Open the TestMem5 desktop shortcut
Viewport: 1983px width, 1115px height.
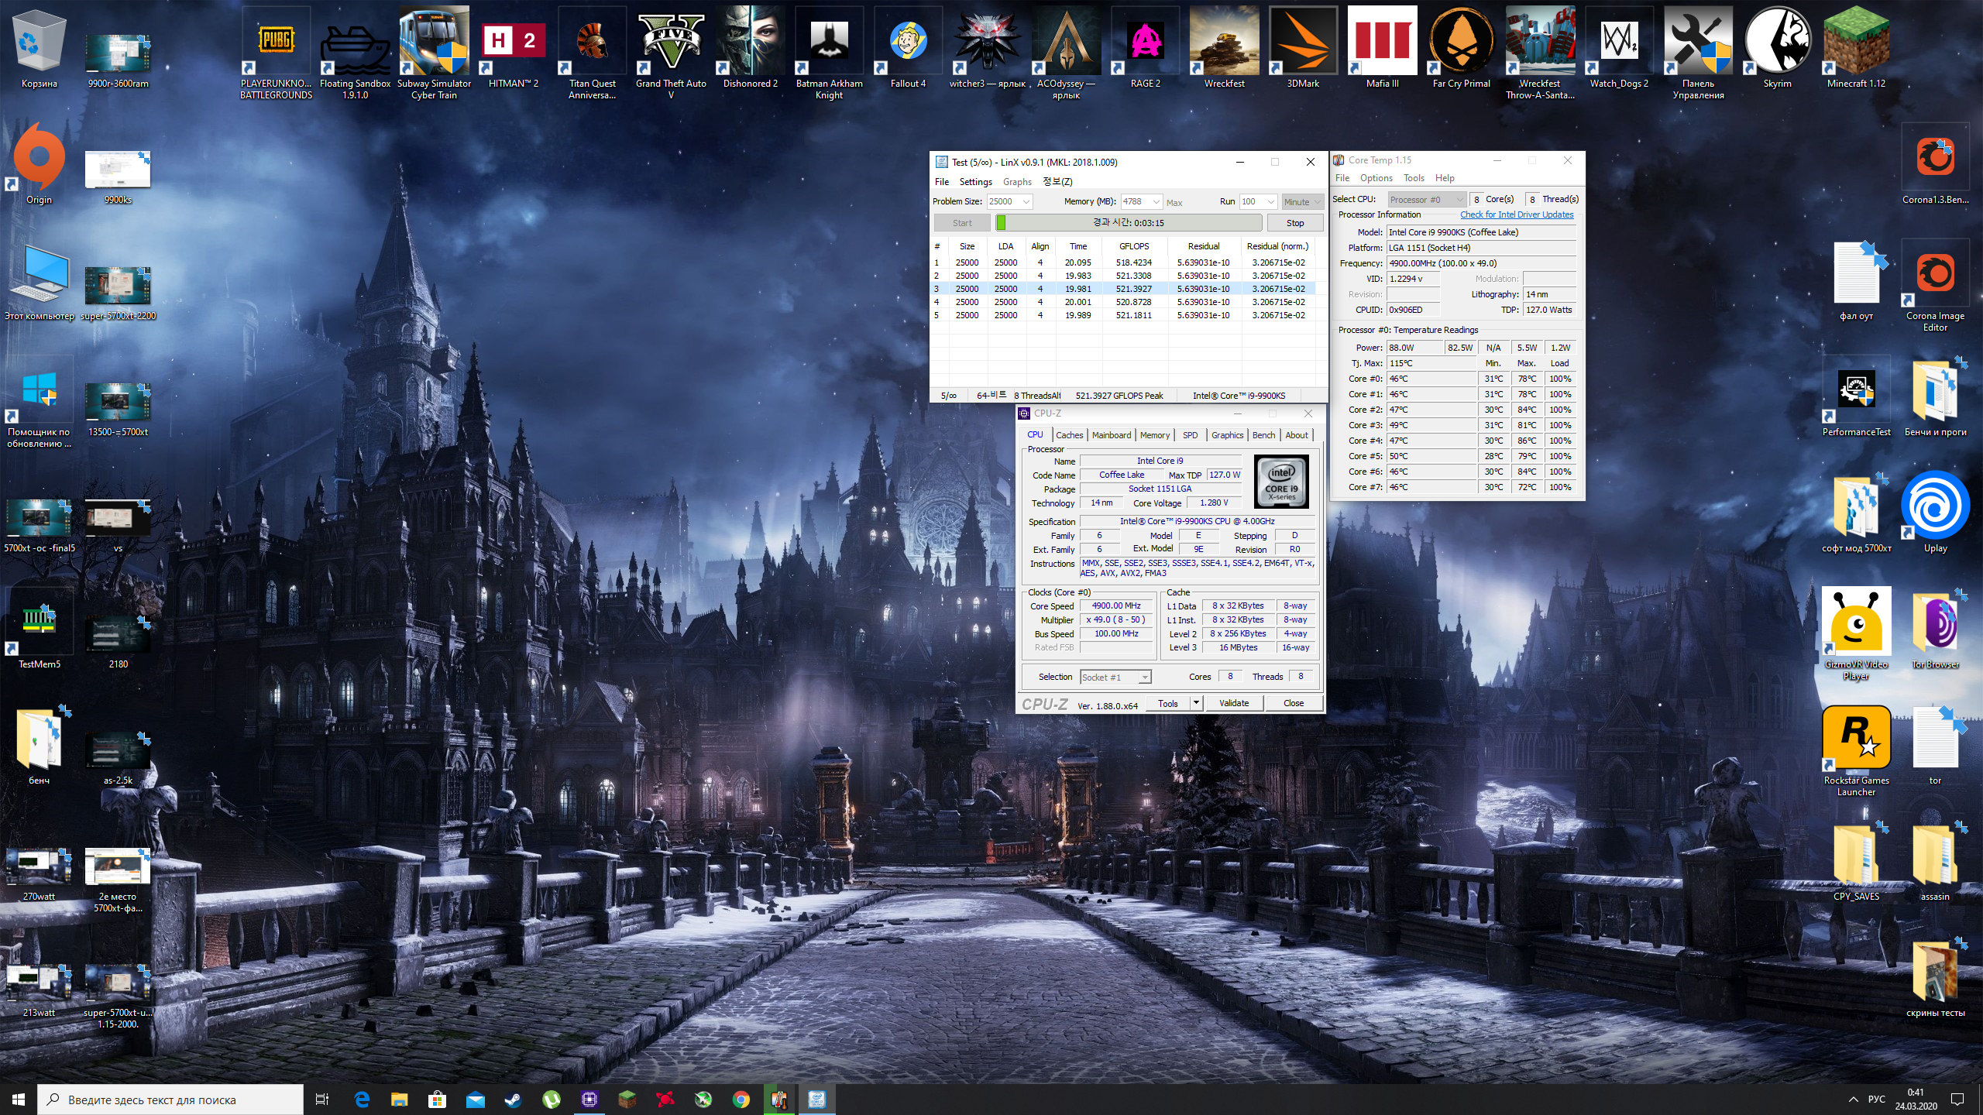coord(39,623)
